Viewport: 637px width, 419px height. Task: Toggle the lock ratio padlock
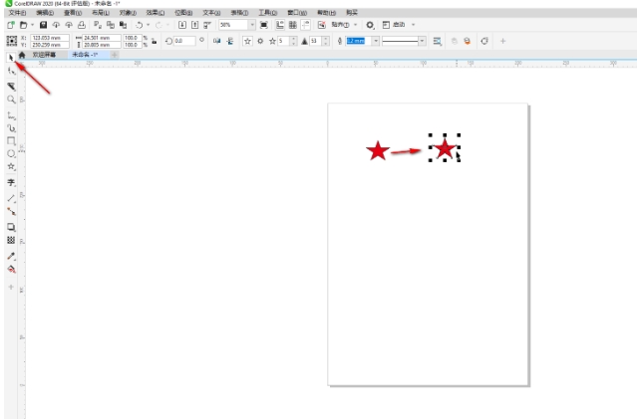155,41
